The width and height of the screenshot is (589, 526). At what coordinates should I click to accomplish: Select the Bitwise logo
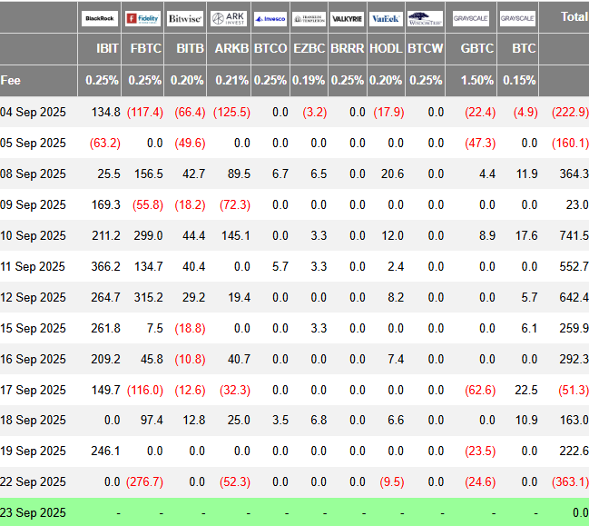(185, 18)
